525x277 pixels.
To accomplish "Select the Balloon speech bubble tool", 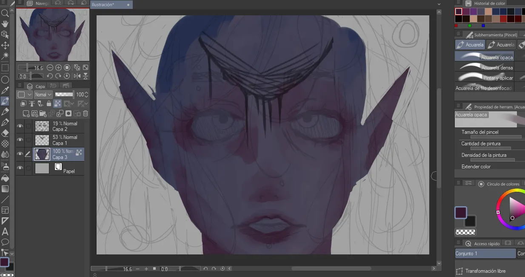I will click(x=5, y=242).
